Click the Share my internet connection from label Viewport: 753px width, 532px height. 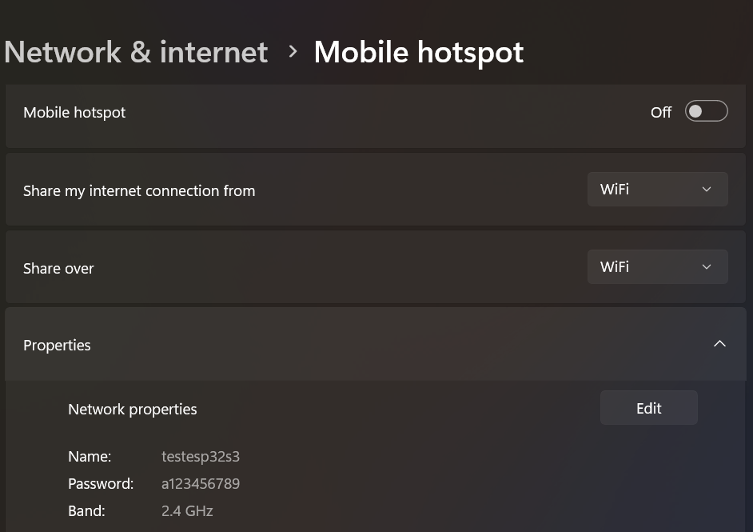(139, 191)
